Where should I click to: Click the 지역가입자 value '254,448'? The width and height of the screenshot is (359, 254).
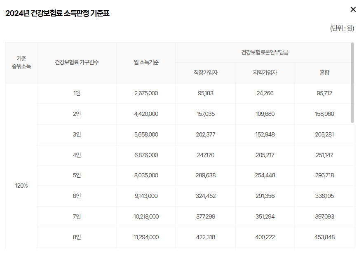click(265, 175)
